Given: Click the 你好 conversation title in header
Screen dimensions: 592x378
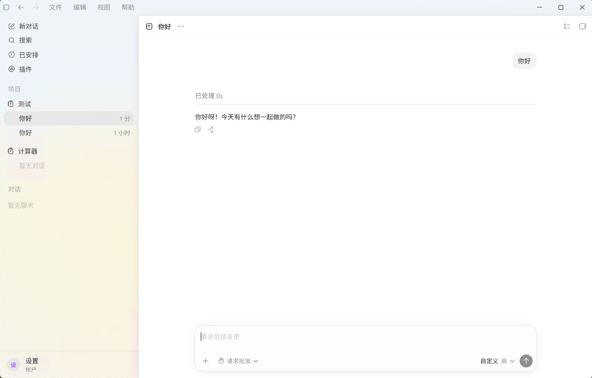Looking at the screenshot, I should click(x=165, y=26).
